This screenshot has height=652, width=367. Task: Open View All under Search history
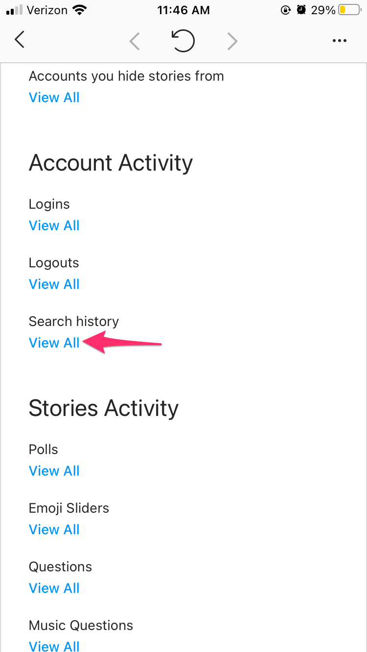click(54, 343)
